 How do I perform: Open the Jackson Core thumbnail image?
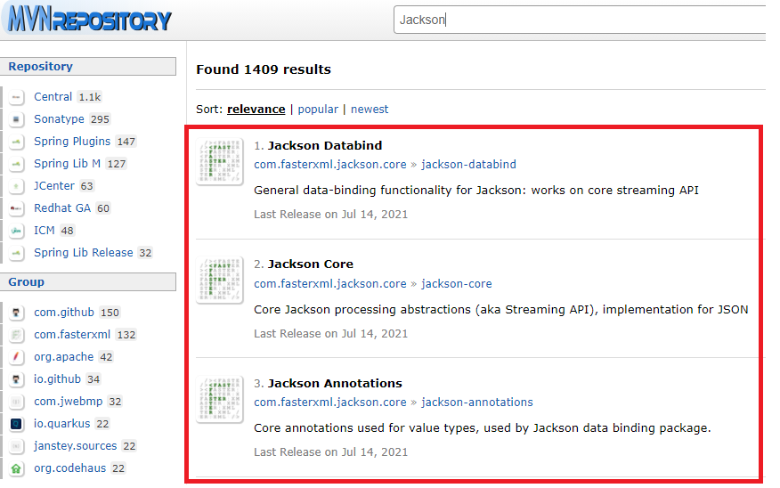[220, 280]
